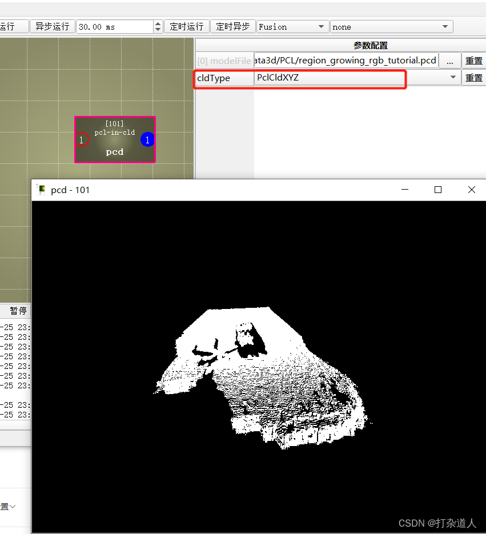Viewport: 486px width, 534px height.
Task: Select the pcl-in-cld node labeled 101
Action: tap(114, 139)
